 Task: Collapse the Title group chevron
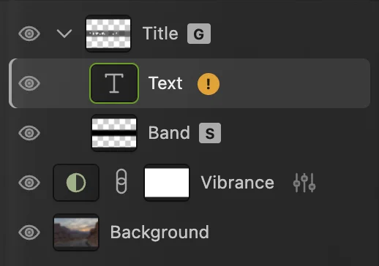pos(64,34)
